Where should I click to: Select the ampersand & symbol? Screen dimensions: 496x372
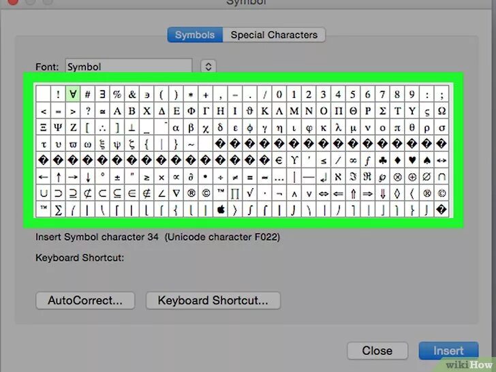coord(132,94)
